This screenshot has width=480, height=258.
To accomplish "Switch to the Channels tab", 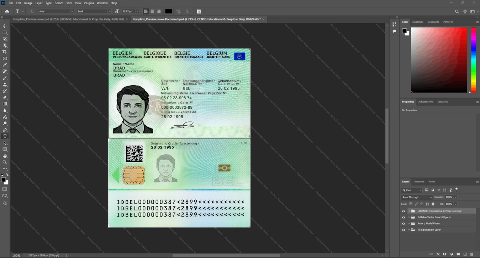I will click(419, 181).
